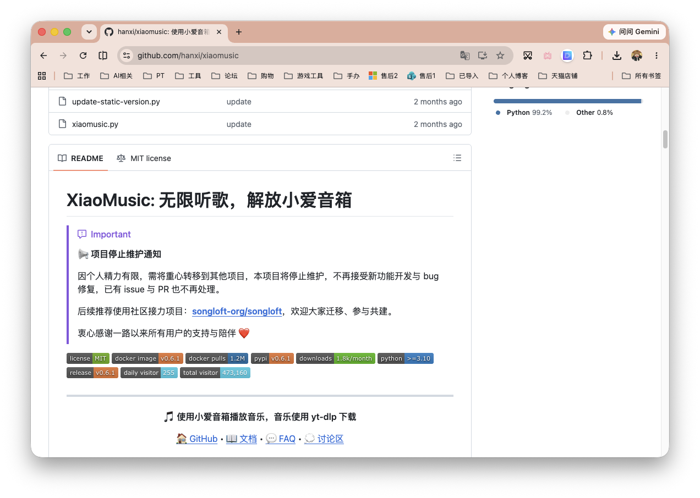Select the hanxi/xiaomusic browser tab
The height and width of the screenshot is (498, 700).
coord(163,32)
